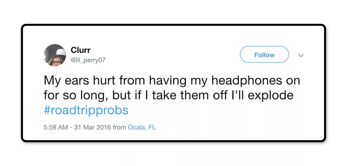This screenshot has height=166, width=347.
Task: Click the Follow button
Action: tap(264, 54)
